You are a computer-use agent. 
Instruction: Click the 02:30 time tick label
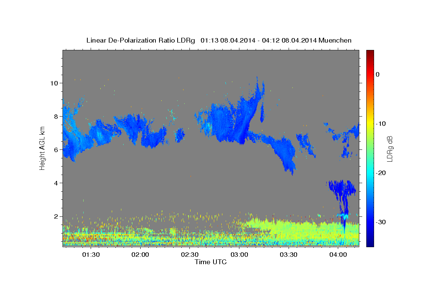(x=190, y=255)
